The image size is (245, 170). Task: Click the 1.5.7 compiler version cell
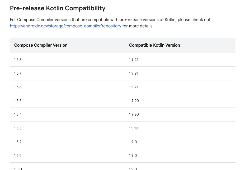[18, 73]
